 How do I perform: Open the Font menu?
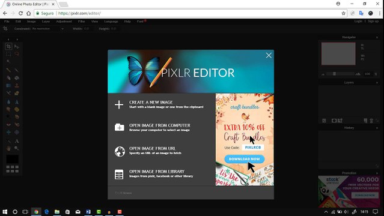coord(141,22)
